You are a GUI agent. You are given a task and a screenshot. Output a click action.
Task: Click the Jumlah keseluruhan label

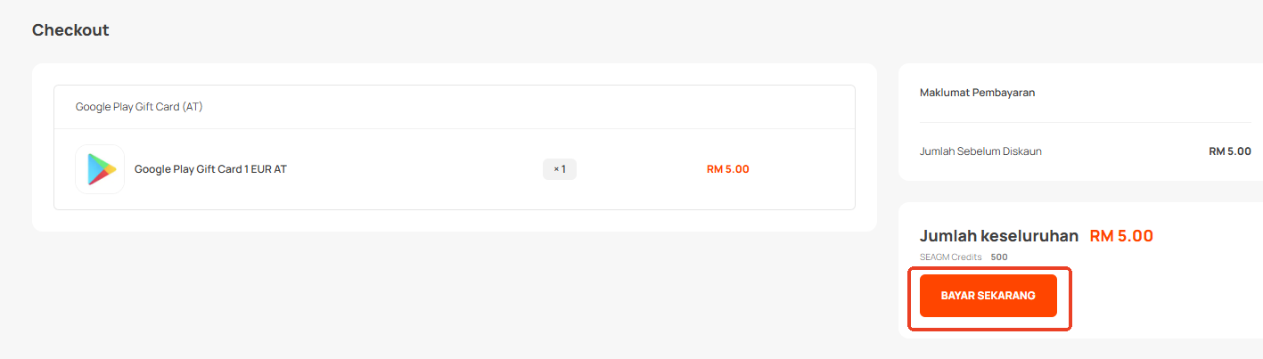click(x=999, y=236)
